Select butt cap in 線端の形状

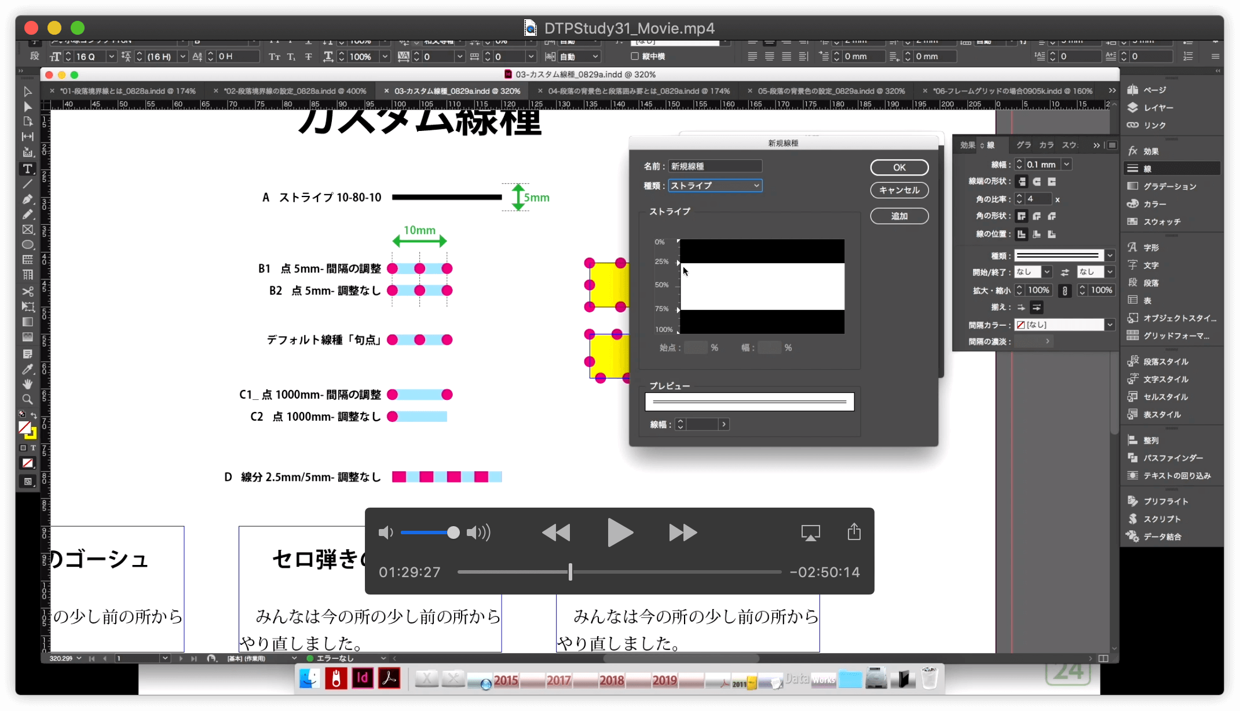point(1022,182)
